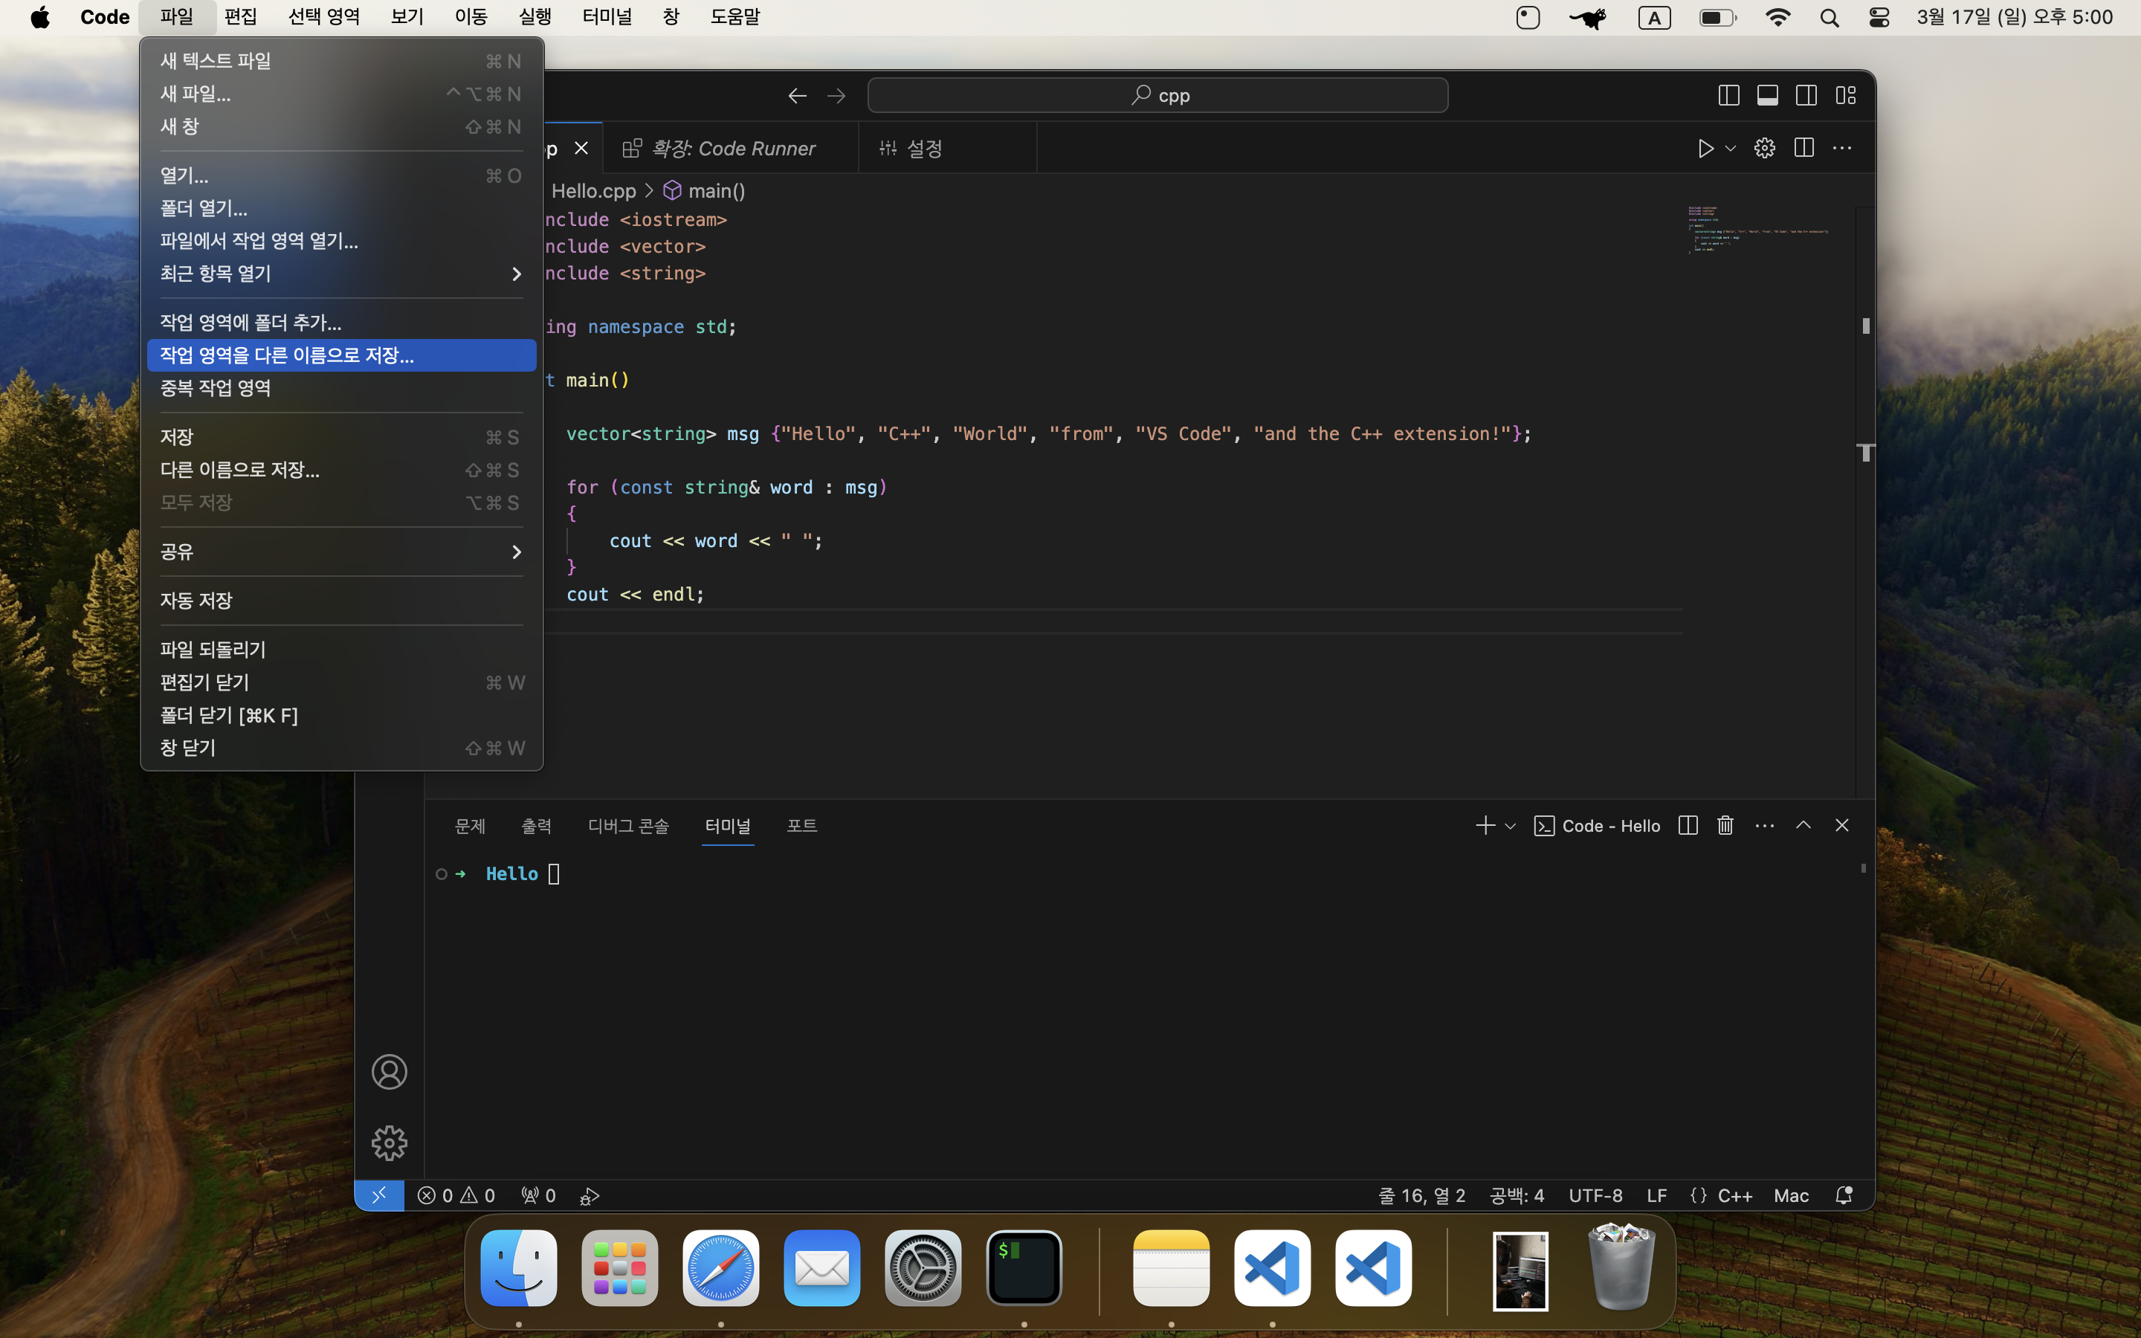The height and width of the screenshot is (1338, 2141).
Task: Open the Accounts icon in activity bar
Action: (388, 1072)
